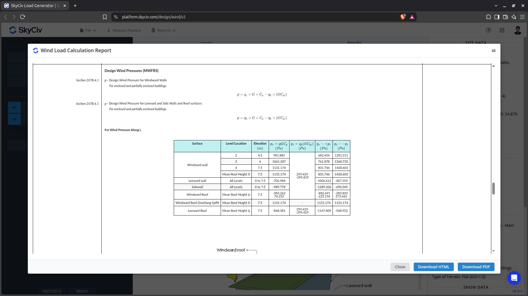Click the report scrollbar up arrow
Image resolution: width=528 pixels, height=296 pixels.
tap(494, 66)
